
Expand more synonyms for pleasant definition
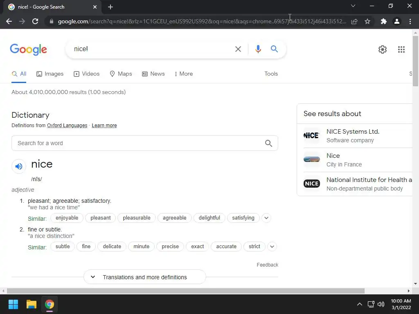(266, 218)
